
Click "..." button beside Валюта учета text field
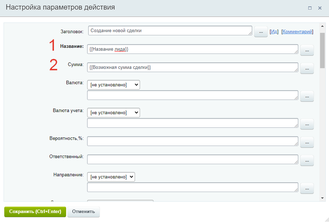(x=307, y=124)
